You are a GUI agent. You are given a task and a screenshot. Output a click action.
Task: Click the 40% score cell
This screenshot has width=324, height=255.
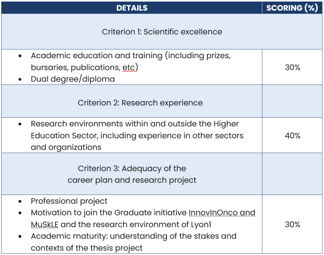[292, 136]
